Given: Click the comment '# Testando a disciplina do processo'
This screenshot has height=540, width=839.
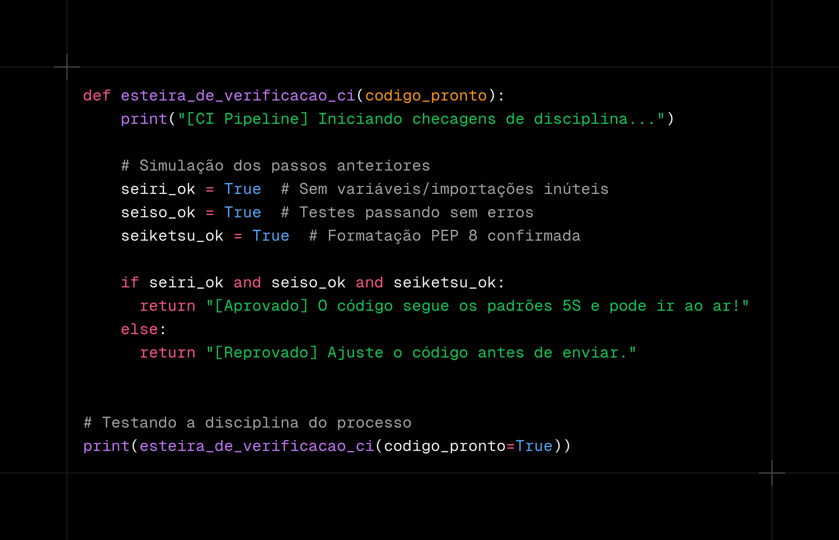Looking at the screenshot, I should (x=248, y=423).
